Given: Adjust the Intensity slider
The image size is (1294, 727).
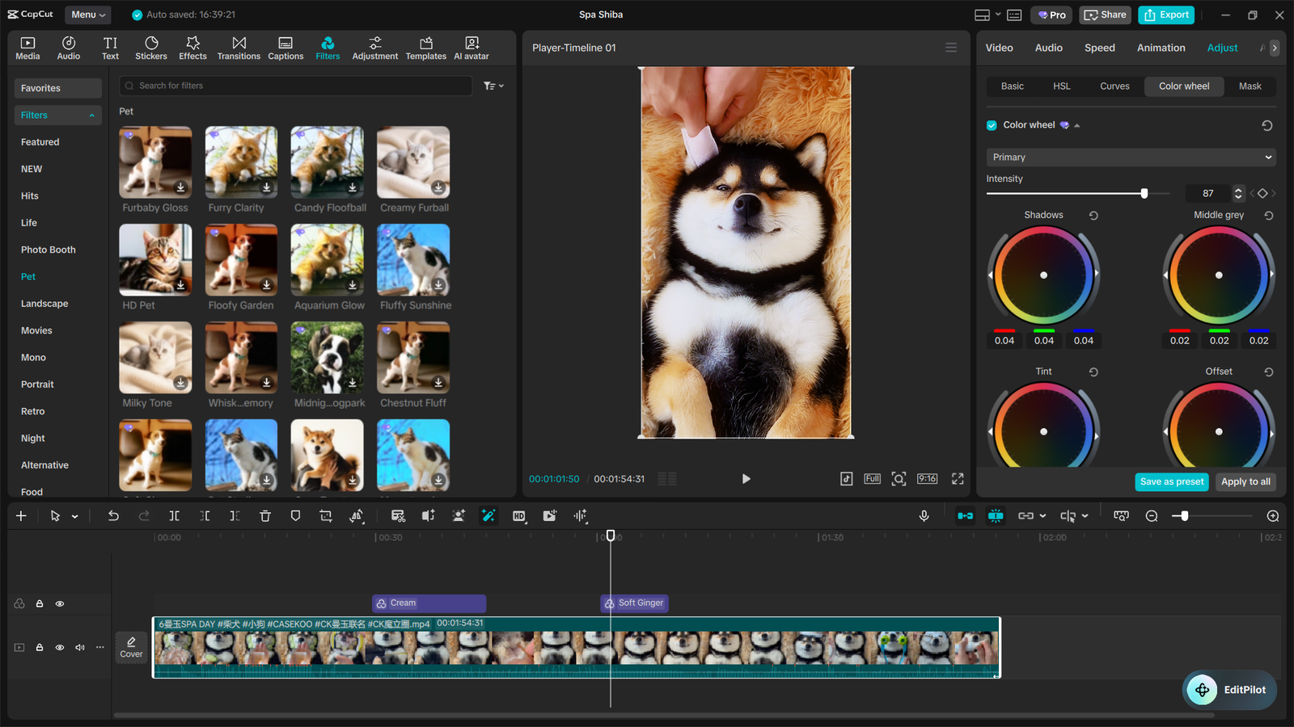Looking at the screenshot, I should click(1144, 194).
